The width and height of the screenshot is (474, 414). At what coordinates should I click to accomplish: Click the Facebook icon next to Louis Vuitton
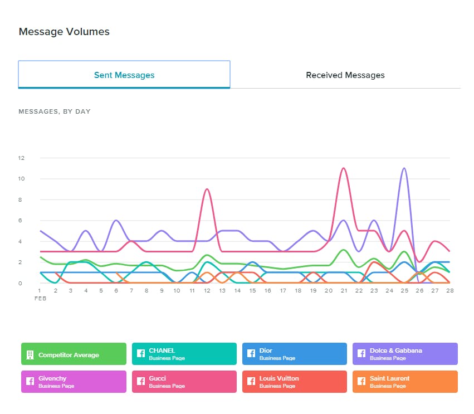coord(251,381)
